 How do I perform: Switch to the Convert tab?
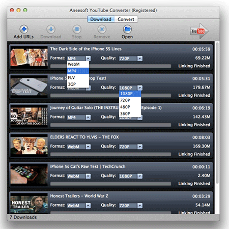tap(126, 19)
